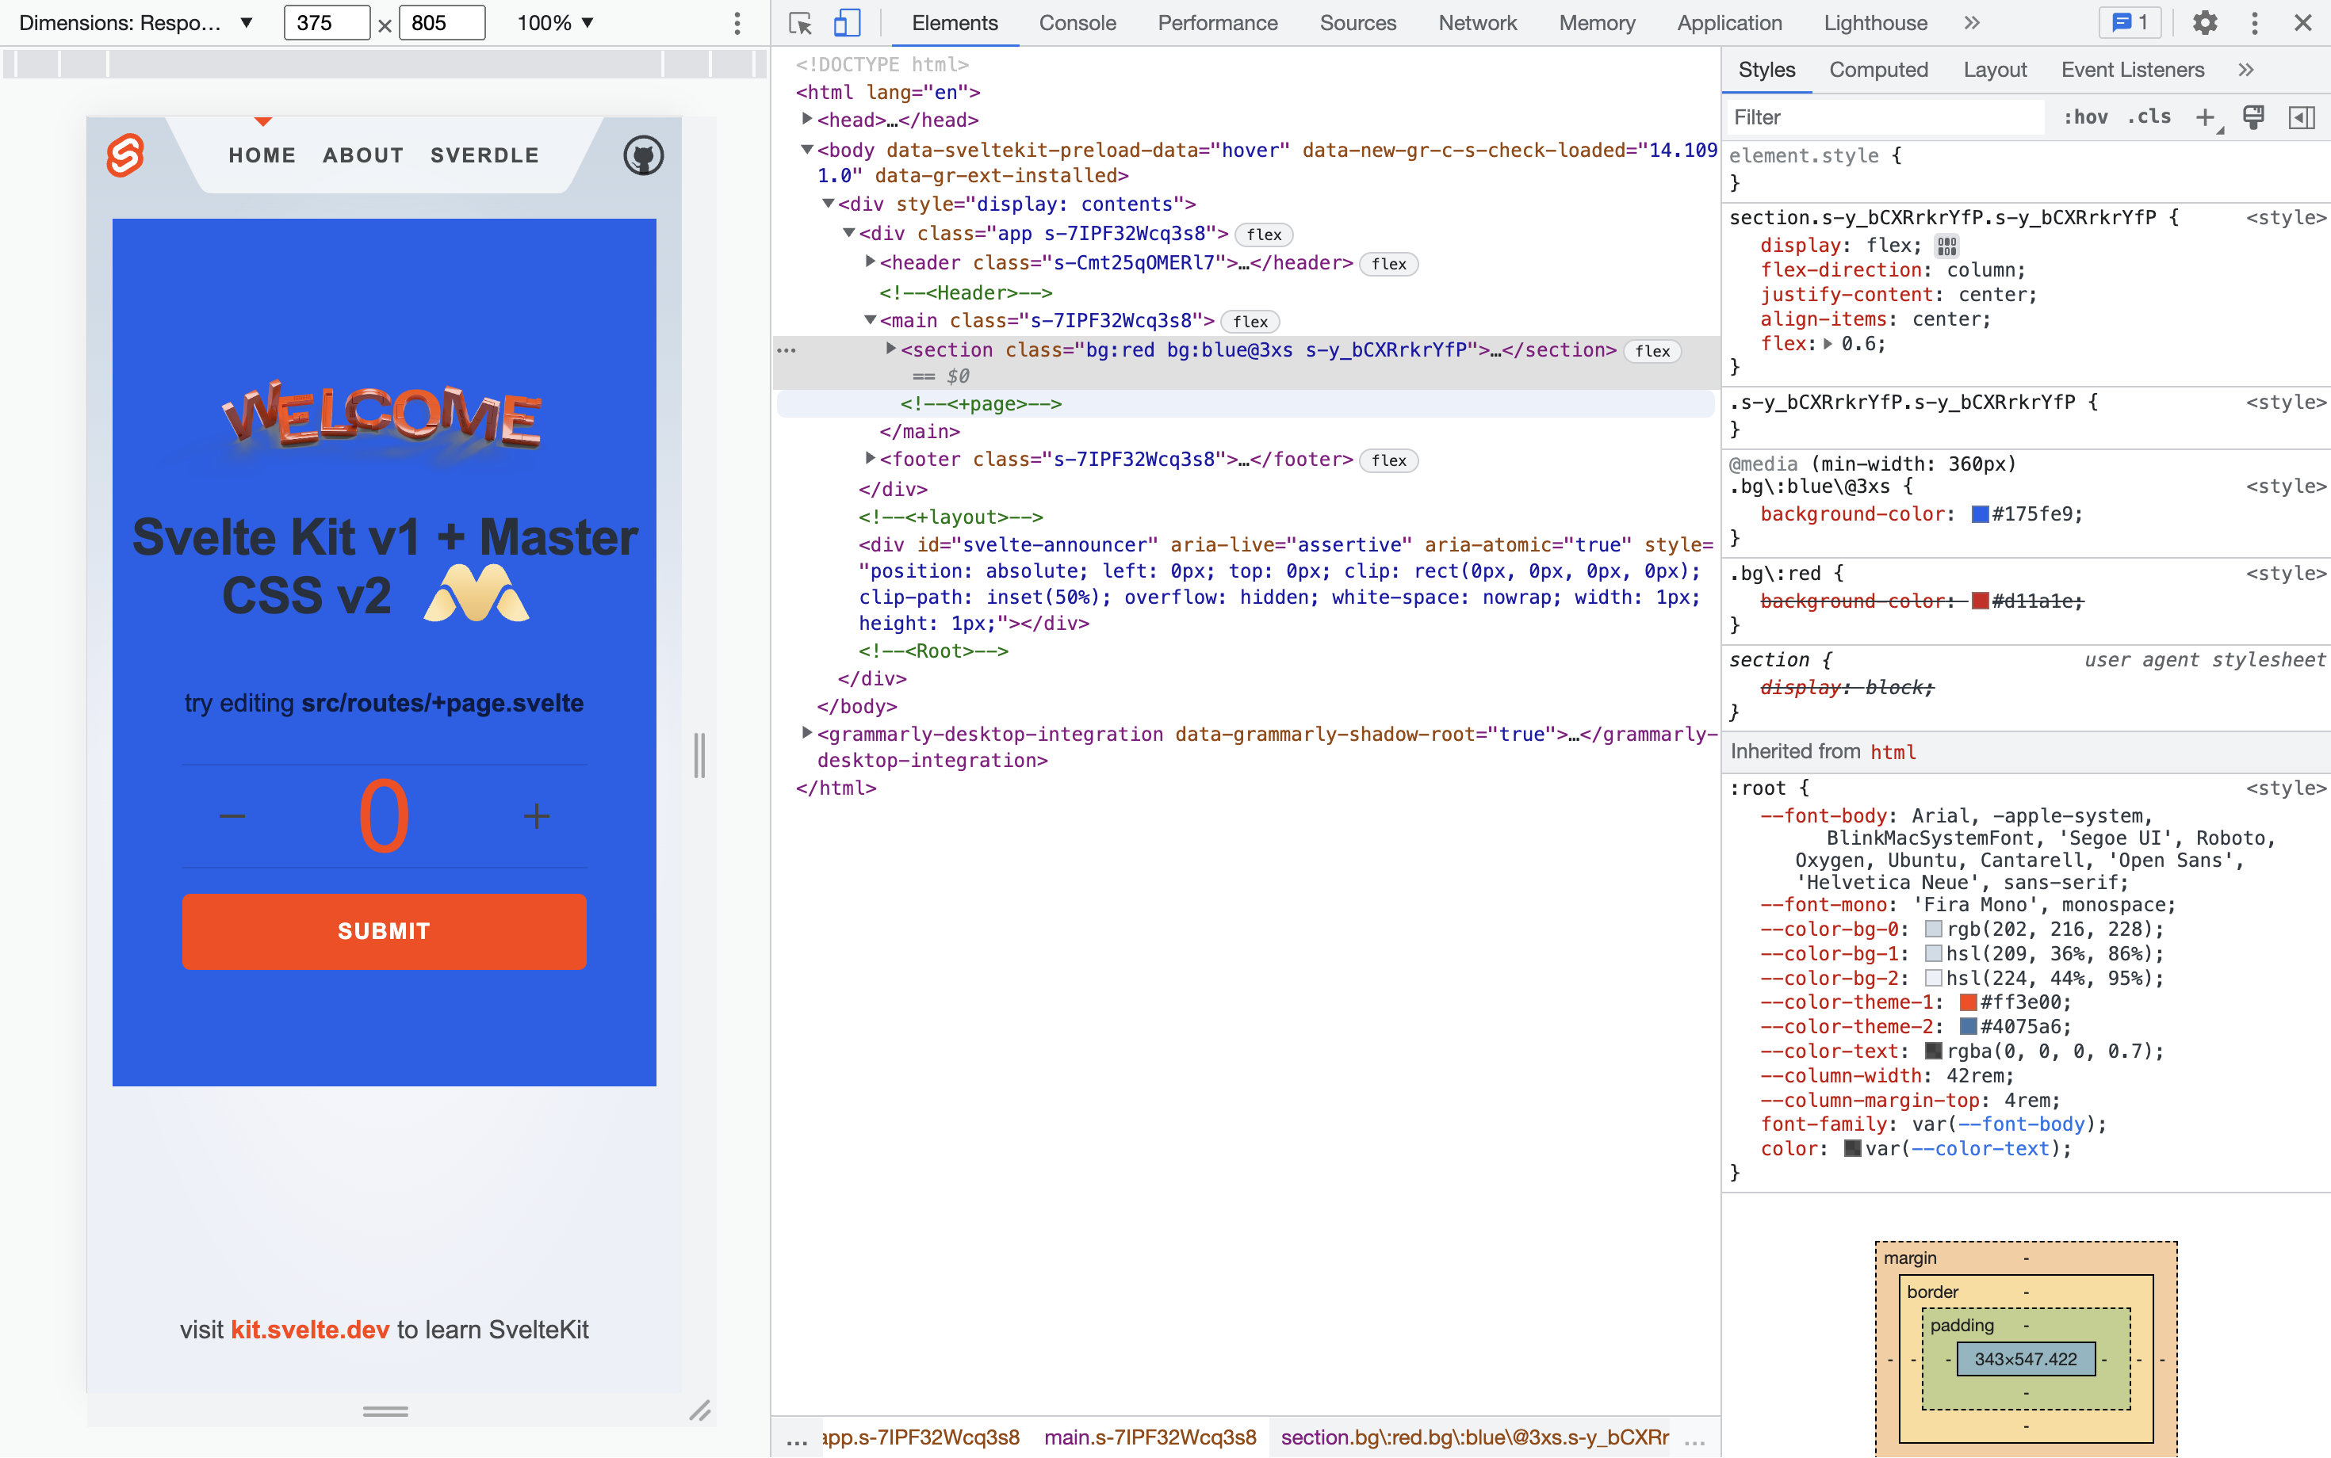This screenshot has height=1458, width=2331.
Task: Open DevTools settings gear
Action: [x=2206, y=22]
